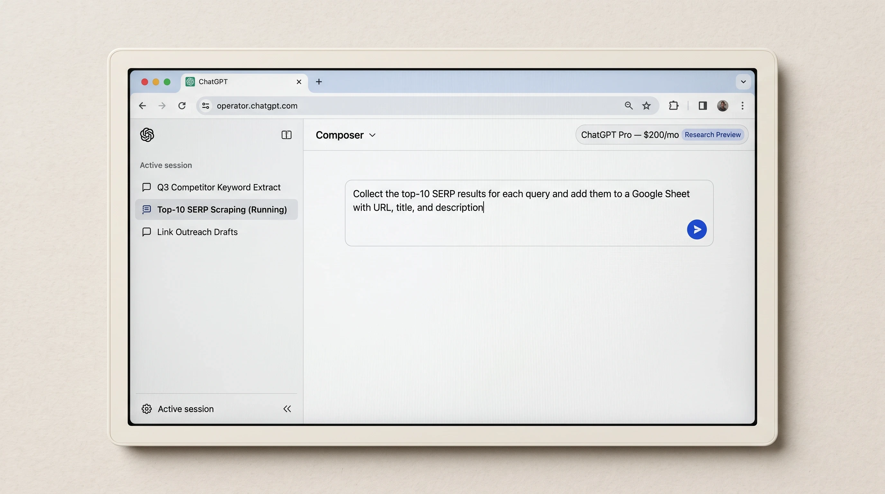Click the Active session heading in sidebar

tap(166, 165)
